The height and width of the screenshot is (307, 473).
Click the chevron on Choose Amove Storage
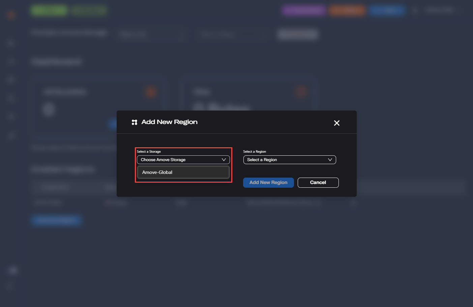point(224,160)
